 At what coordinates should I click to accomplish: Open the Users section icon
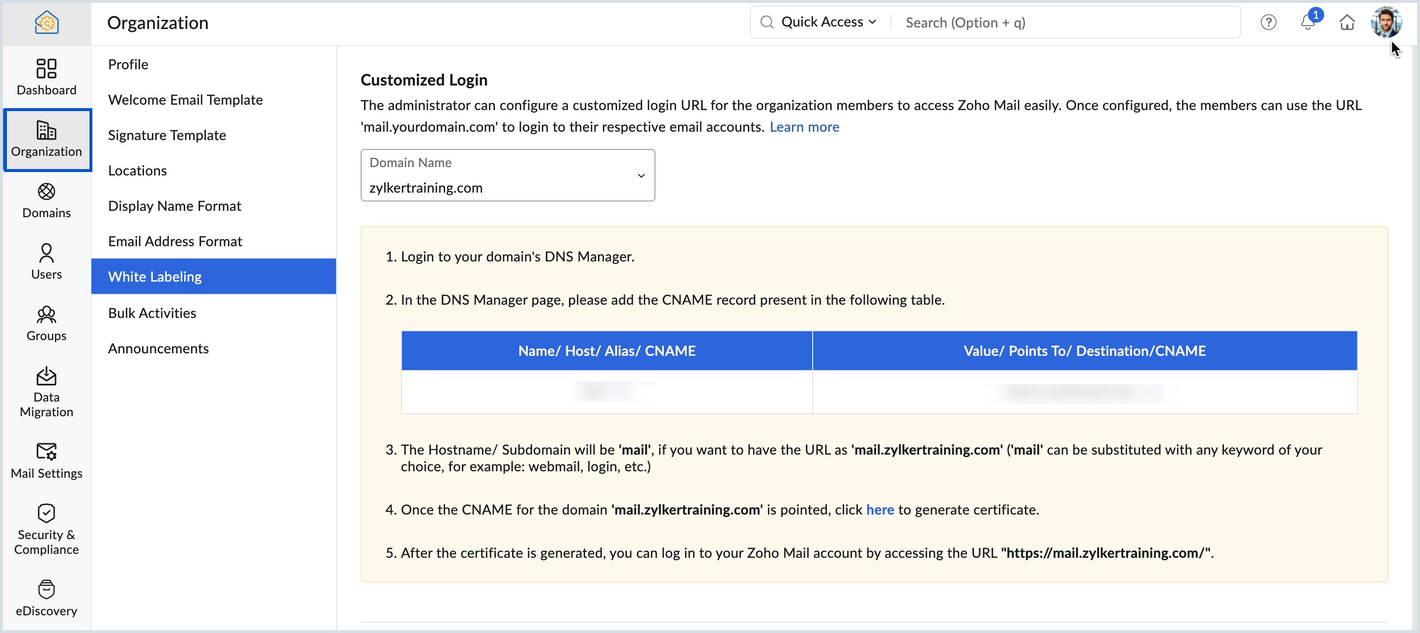click(46, 261)
